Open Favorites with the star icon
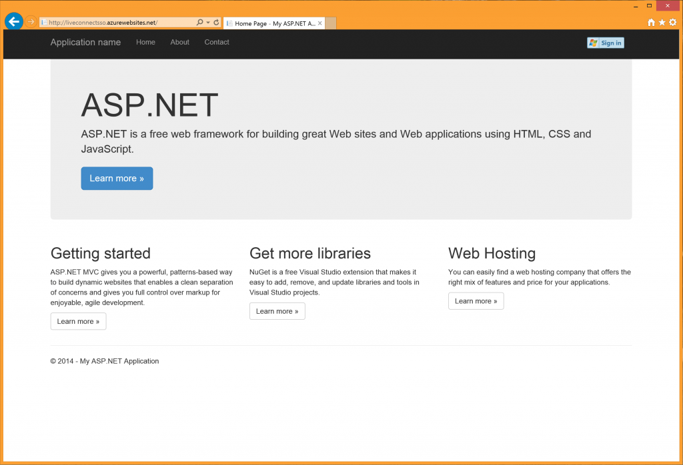683x465 pixels. (x=662, y=23)
